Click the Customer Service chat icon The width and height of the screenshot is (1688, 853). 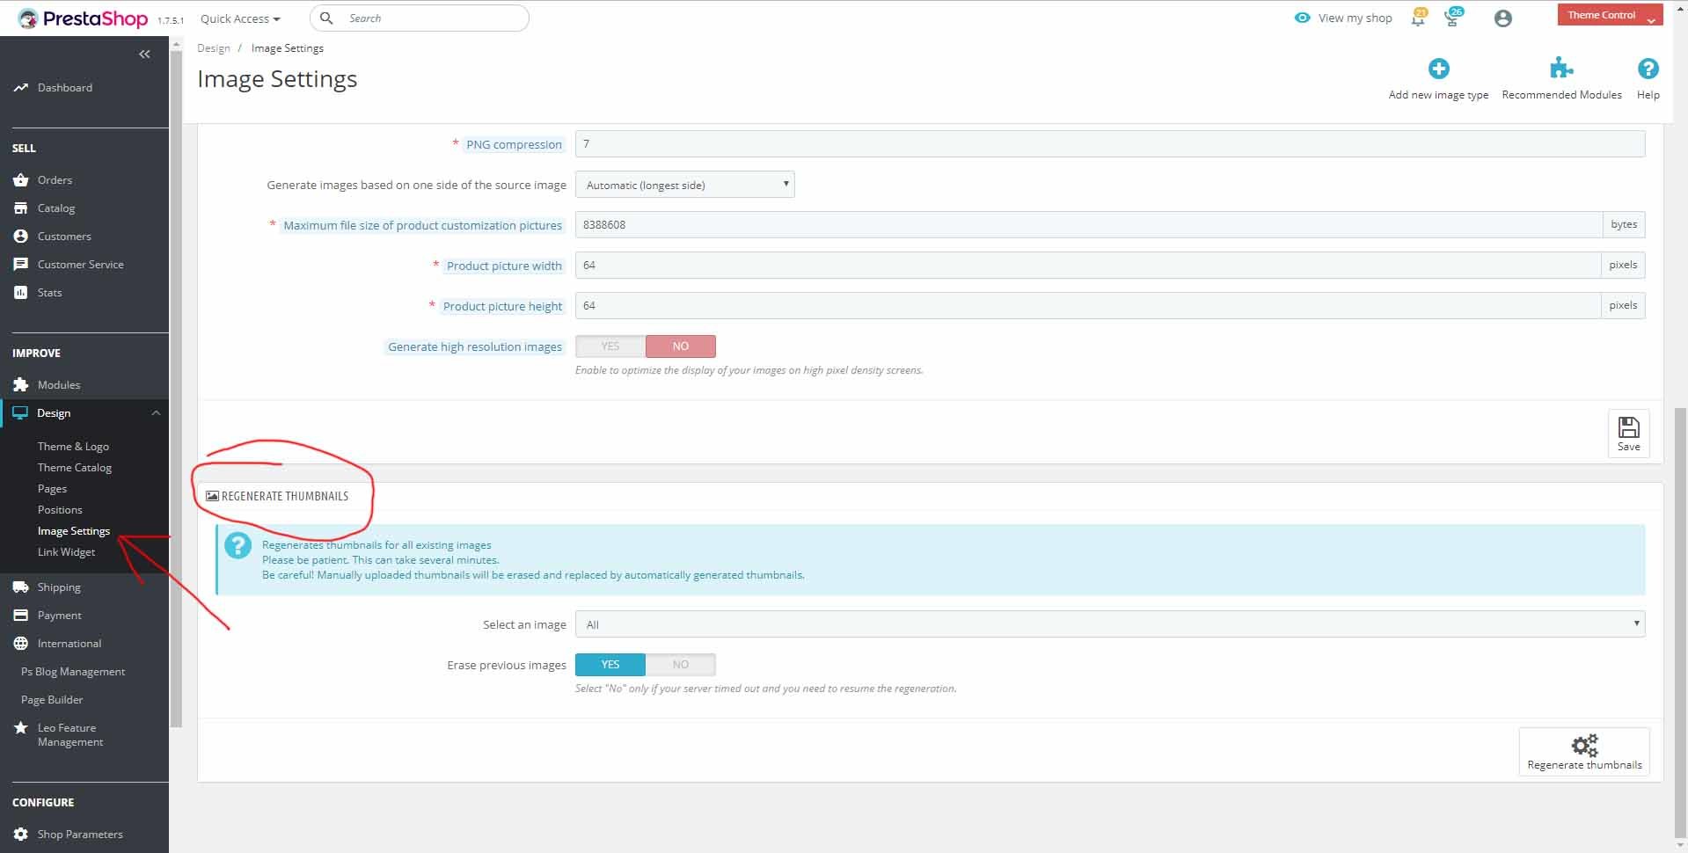pos(21,265)
